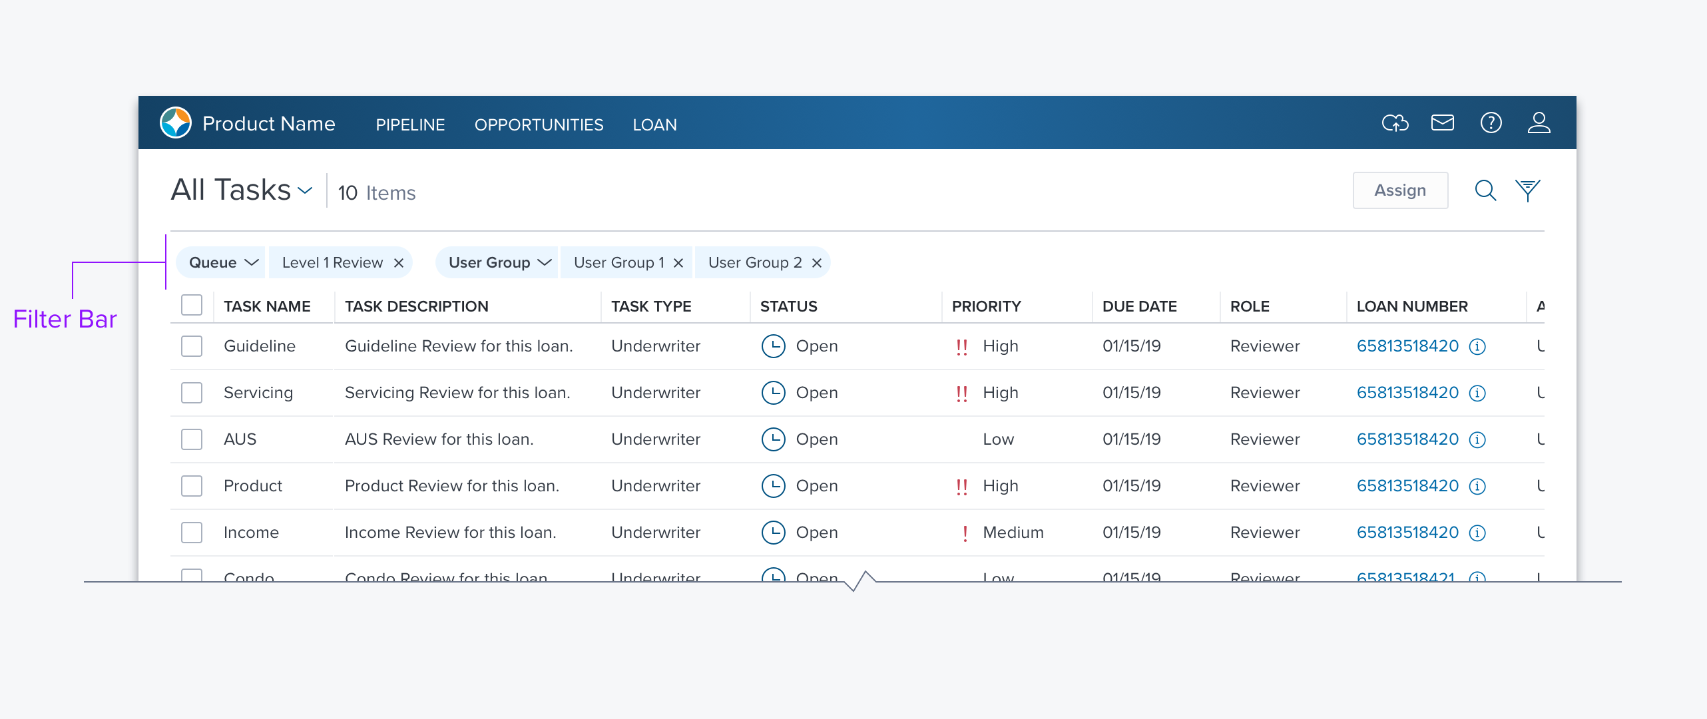The image size is (1707, 719).
Task: Click medium priority exclamation icon in Income row
Action: pyautogui.click(x=965, y=533)
